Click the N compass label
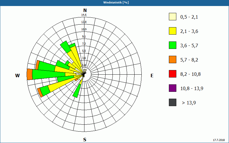 pyautogui.click(x=85, y=10)
